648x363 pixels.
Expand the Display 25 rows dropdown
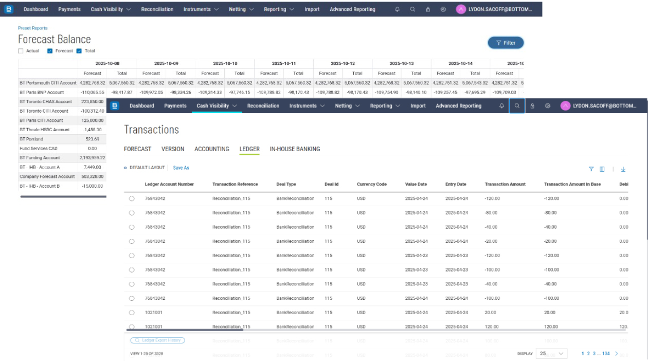pos(551,353)
